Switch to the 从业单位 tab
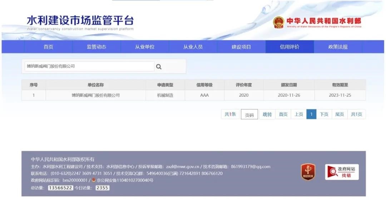 coord(145,47)
